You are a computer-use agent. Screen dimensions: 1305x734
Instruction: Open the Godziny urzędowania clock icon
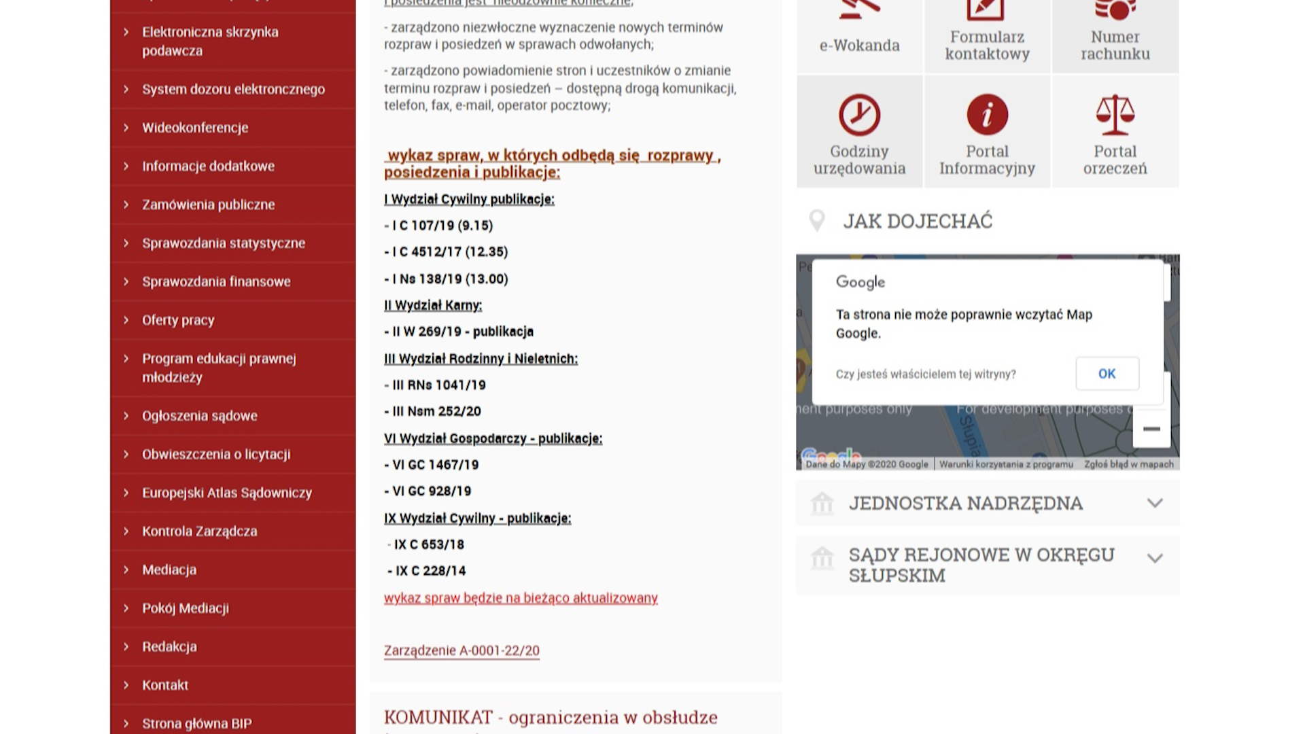click(x=859, y=115)
